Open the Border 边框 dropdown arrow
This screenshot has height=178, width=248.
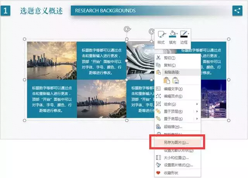coord(188,34)
